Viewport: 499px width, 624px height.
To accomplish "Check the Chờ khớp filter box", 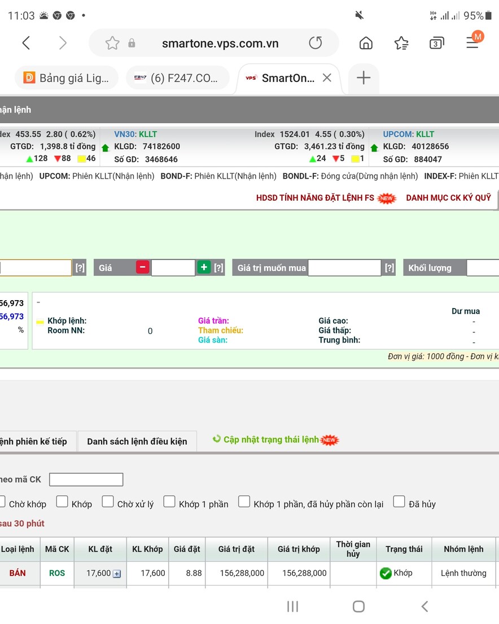I will pos(2,502).
